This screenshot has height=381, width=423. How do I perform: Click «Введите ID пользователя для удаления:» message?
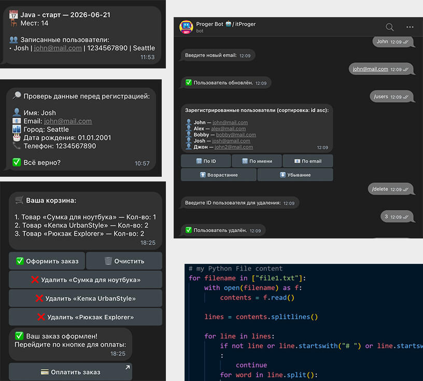239,203
